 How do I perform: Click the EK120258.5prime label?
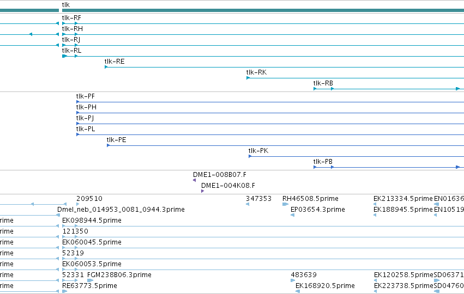[403, 275]
